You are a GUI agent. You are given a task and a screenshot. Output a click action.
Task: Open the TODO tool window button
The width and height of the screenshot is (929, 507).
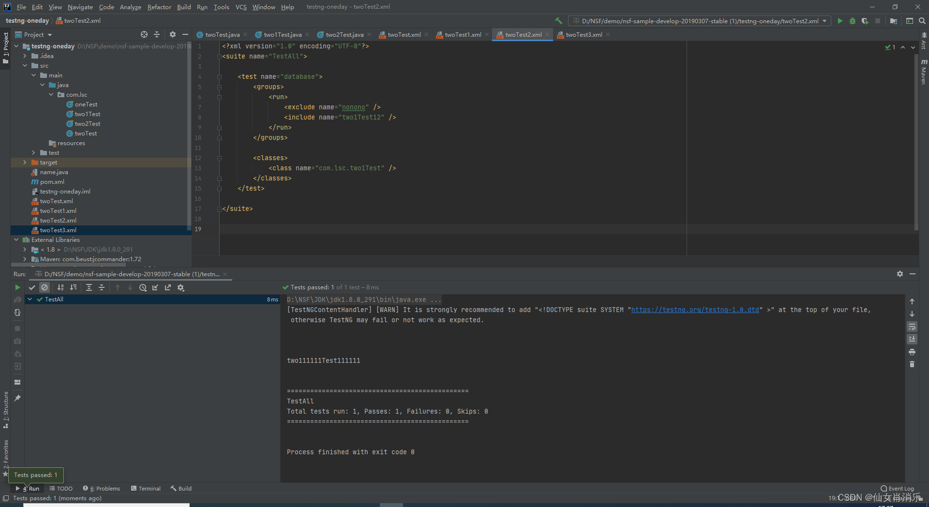coord(61,489)
